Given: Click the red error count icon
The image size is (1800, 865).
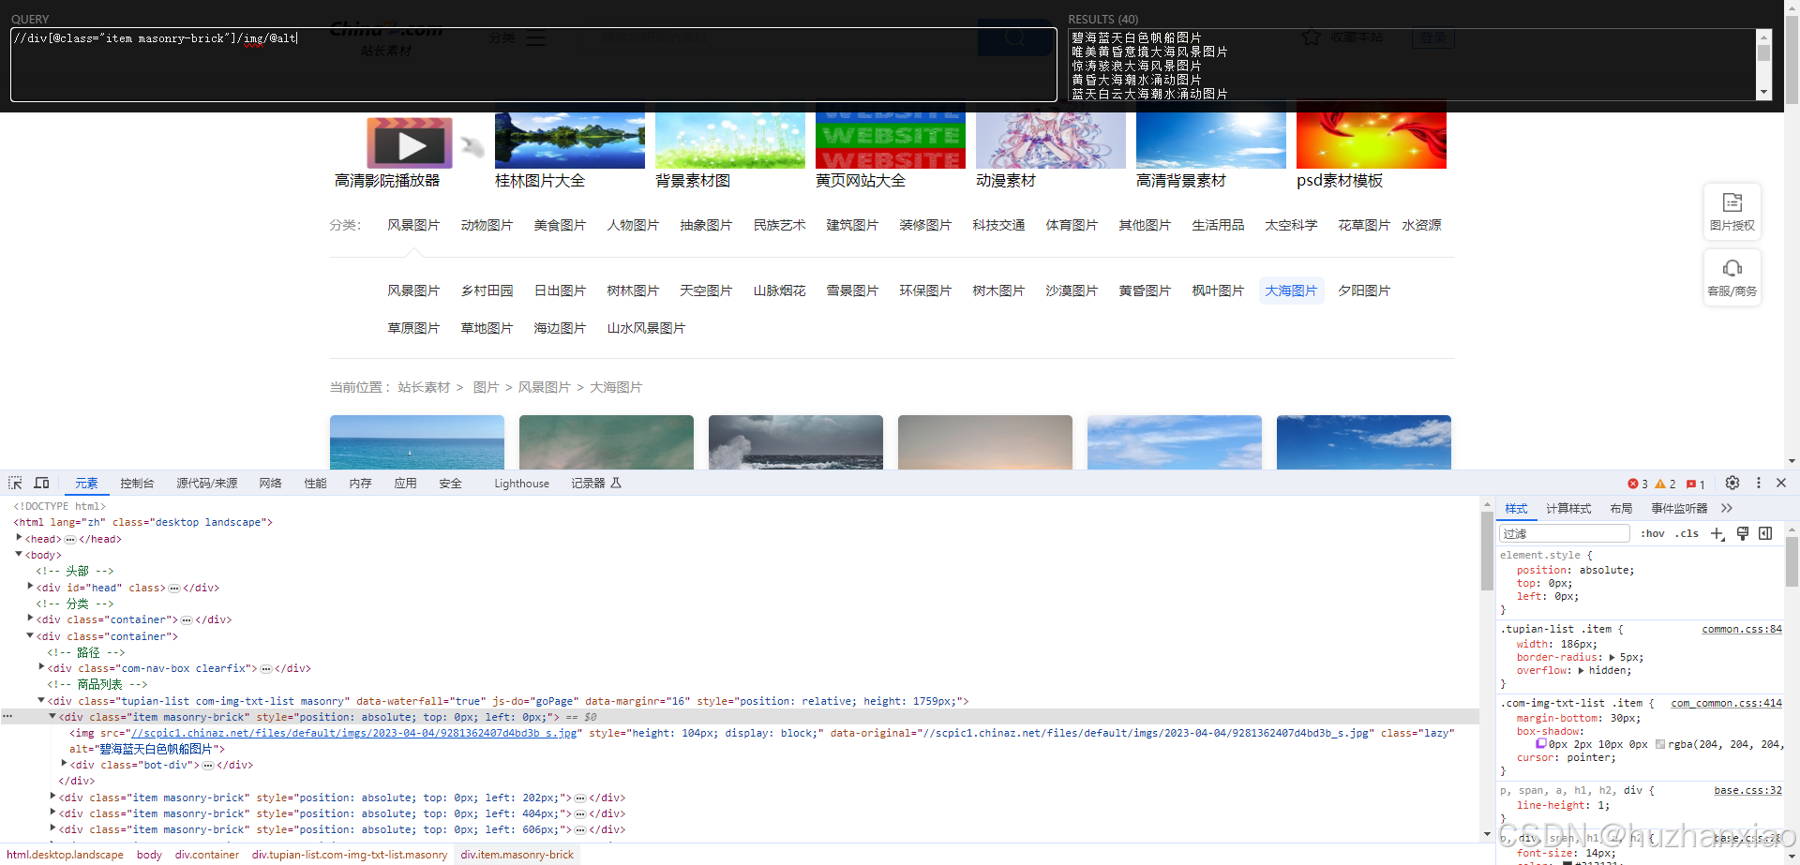Looking at the screenshot, I should [x=1633, y=484].
